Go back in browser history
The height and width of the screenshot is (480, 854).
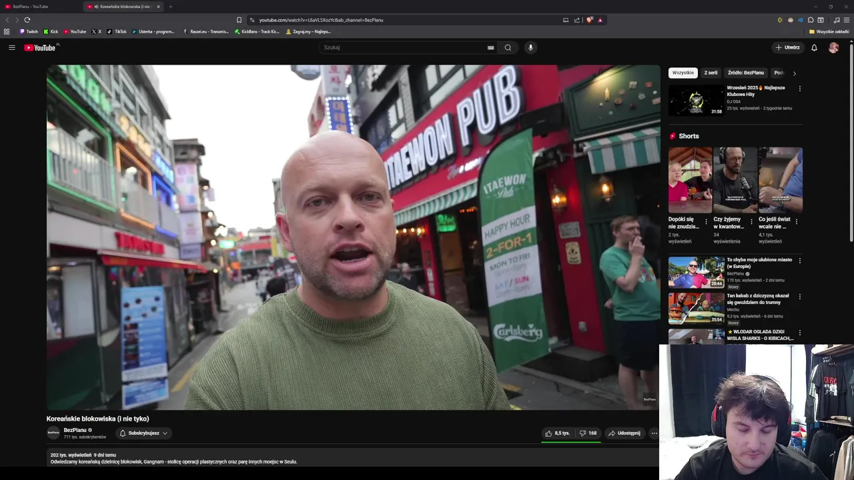coord(7,20)
